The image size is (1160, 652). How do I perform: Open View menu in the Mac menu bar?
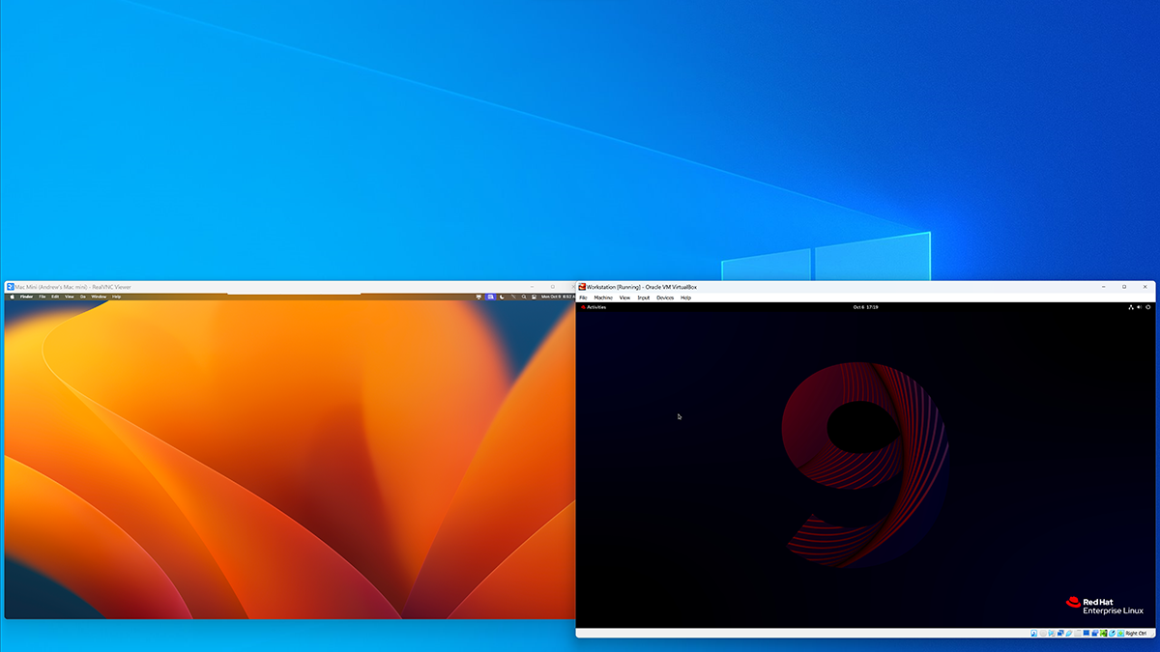[69, 297]
